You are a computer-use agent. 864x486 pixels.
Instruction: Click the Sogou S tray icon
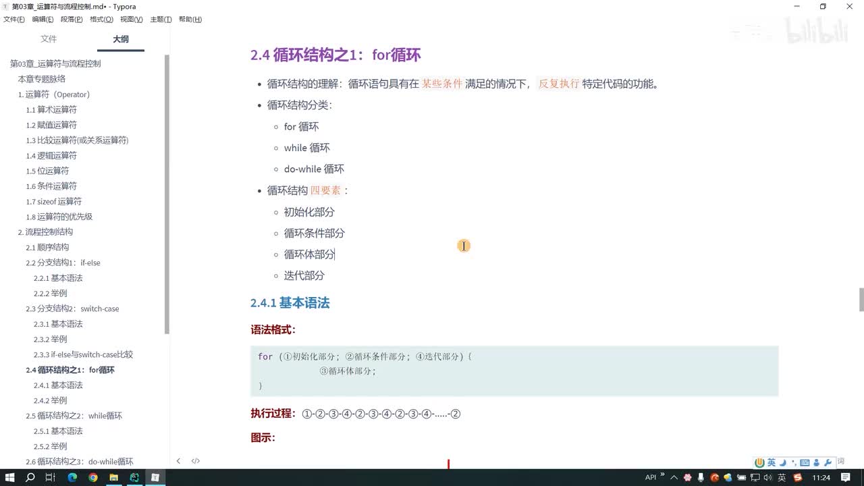click(x=798, y=477)
